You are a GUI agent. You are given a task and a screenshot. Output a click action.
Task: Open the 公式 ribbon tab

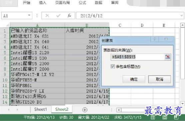pos(82,3)
